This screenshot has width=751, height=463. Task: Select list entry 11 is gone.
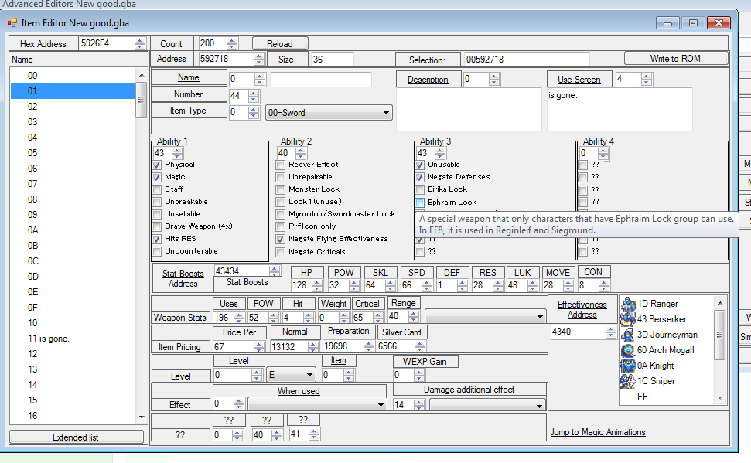(48, 339)
